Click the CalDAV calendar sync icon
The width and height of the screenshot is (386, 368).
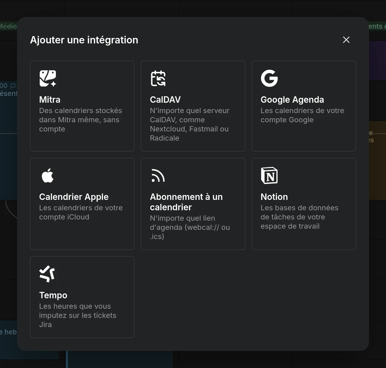tap(158, 78)
